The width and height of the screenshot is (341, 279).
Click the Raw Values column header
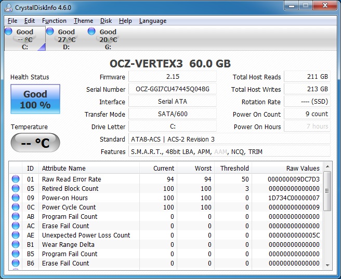pyautogui.click(x=287, y=168)
